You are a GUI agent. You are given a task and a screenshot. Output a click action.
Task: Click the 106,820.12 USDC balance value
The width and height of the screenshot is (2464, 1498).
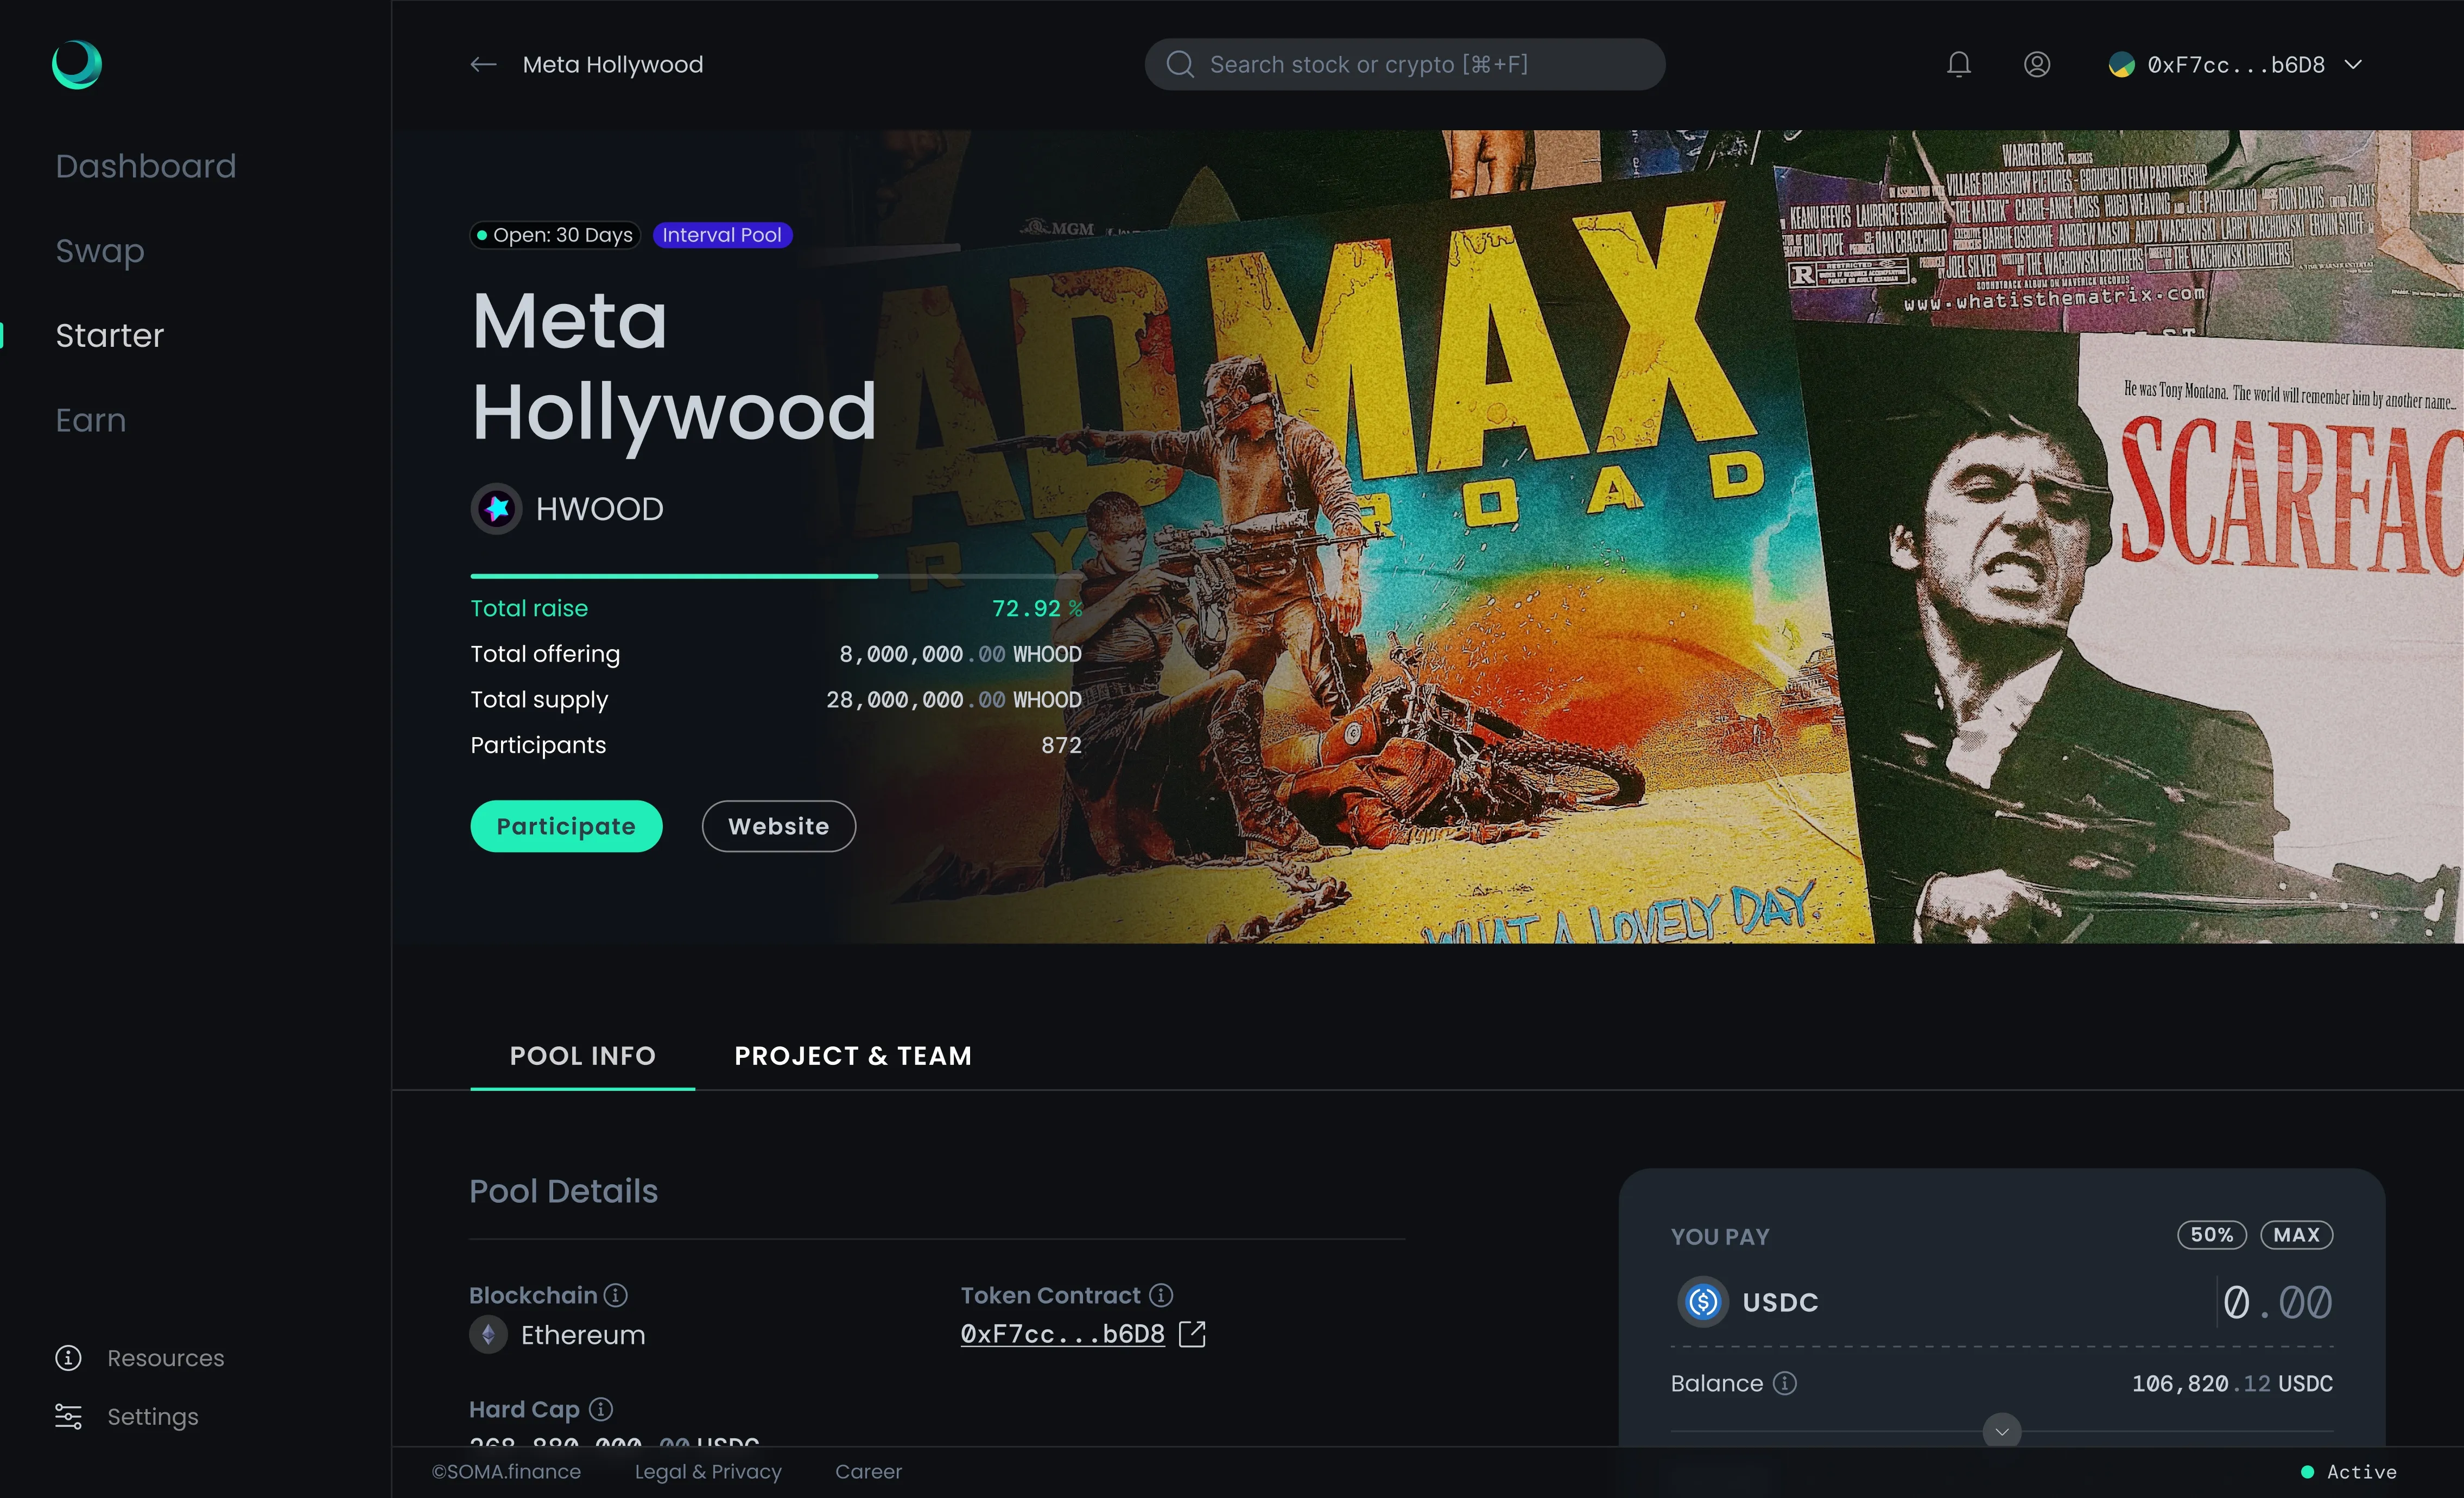coord(2232,1383)
